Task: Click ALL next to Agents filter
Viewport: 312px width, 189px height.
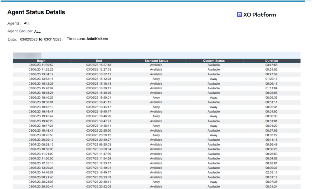Action: [x=27, y=23]
